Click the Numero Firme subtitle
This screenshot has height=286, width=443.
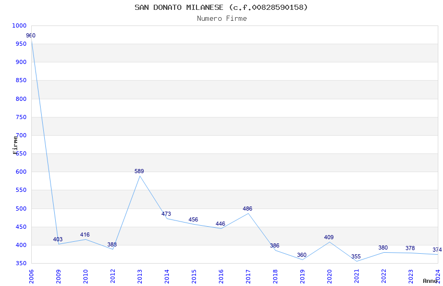tap(222, 18)
